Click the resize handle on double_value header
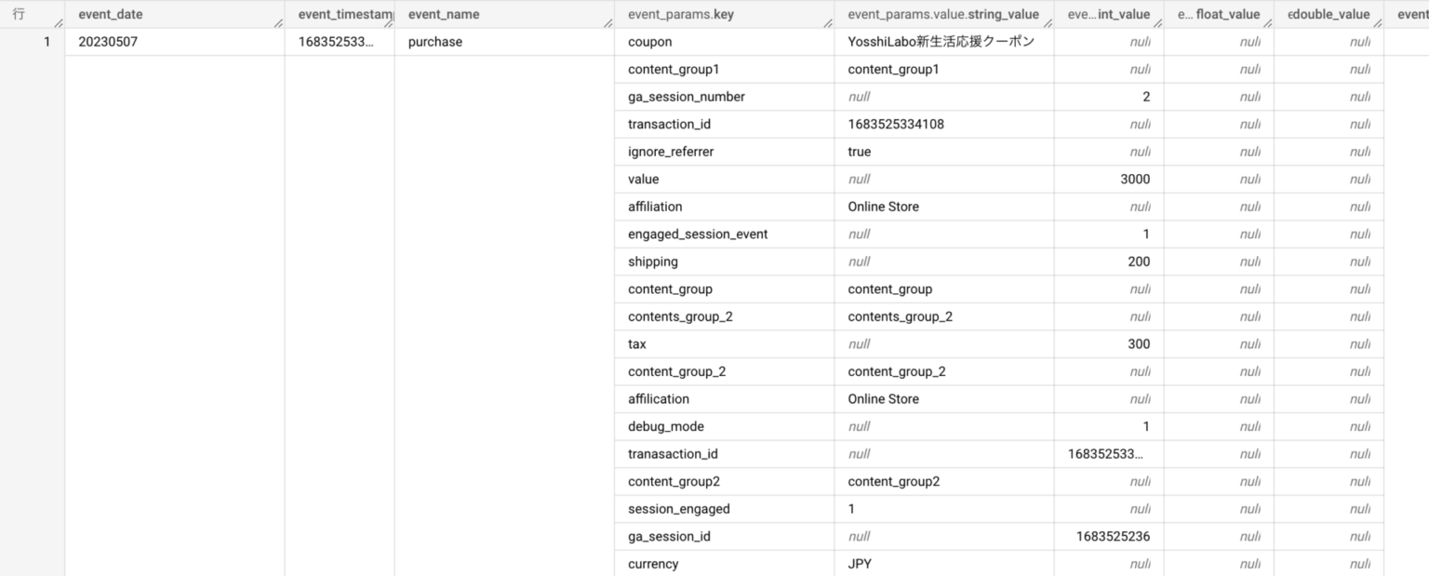 pos(1376,22)
